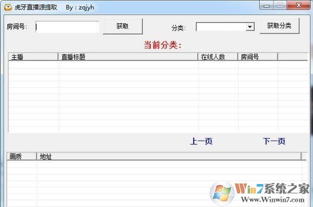
Task: Sort by the 在线人数 column header
Action: [218, 57]
